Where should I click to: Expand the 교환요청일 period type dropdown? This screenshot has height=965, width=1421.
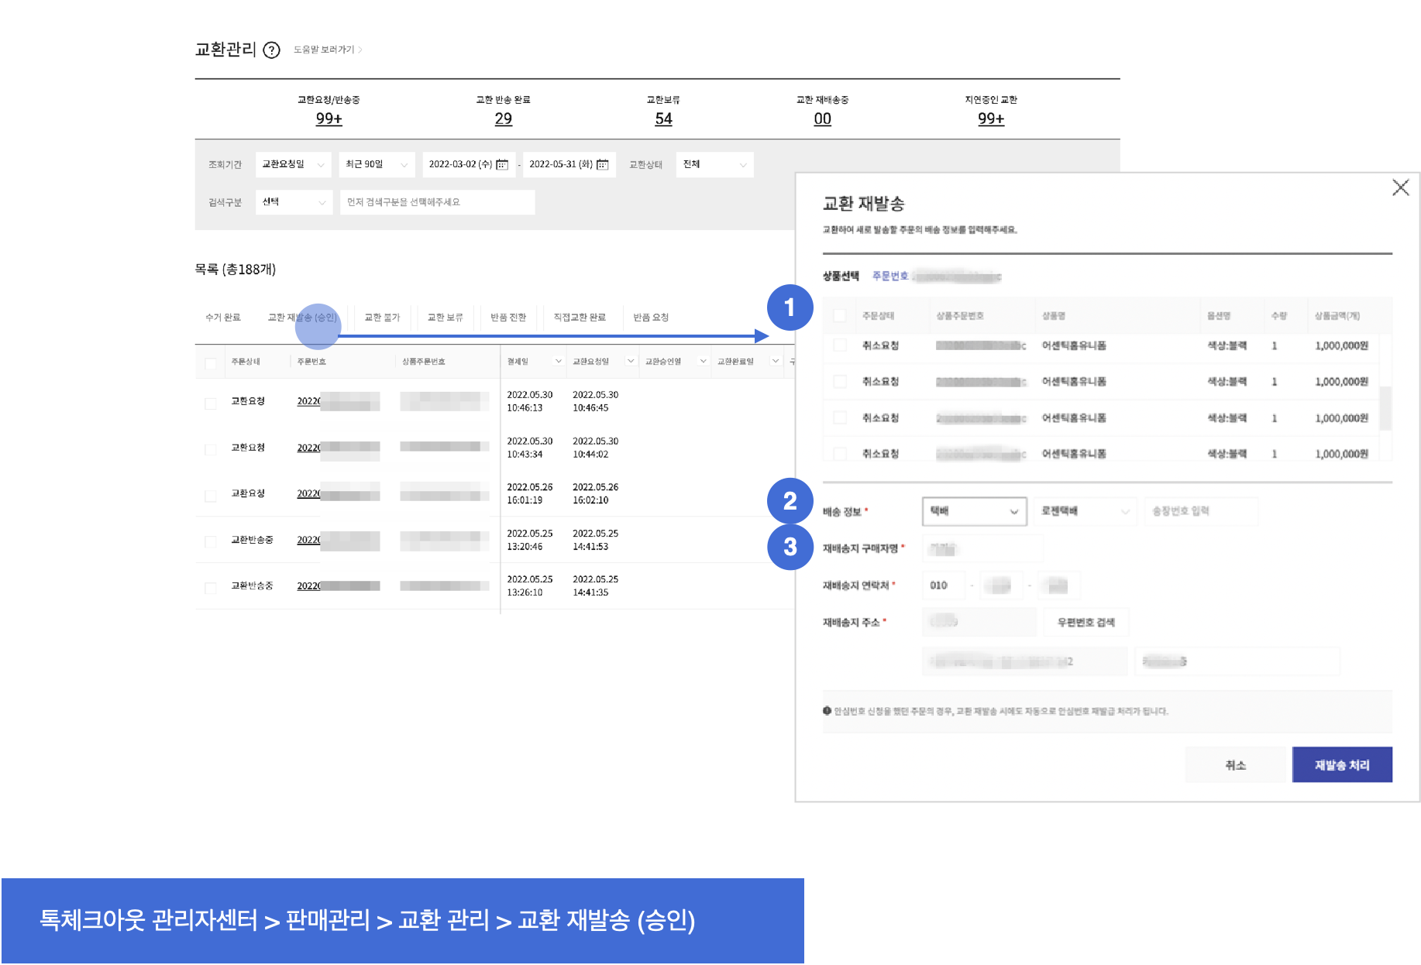pos(293,164)
